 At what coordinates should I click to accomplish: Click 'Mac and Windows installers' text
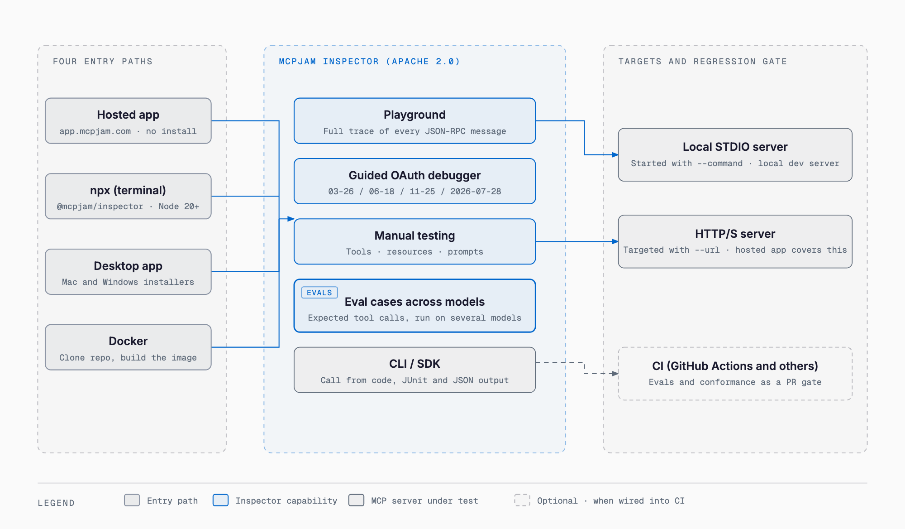[128, 282]
